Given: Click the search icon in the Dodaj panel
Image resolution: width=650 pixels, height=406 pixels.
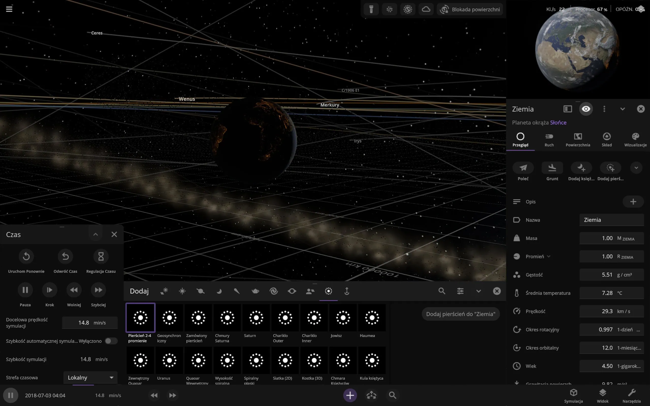Looking at the screenshot, I should click(442, 291).
